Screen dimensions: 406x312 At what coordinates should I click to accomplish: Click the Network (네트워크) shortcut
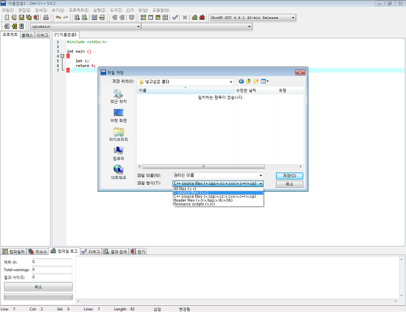coord(118,172)
